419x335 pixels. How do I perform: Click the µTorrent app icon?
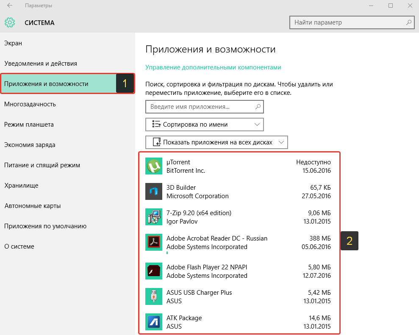(x=154, y=166)
